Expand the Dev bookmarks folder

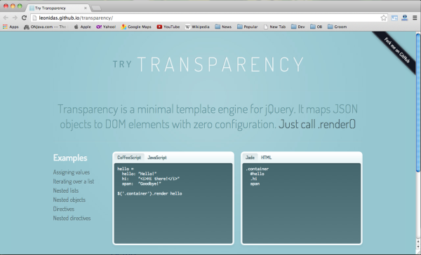click(298, 27)
